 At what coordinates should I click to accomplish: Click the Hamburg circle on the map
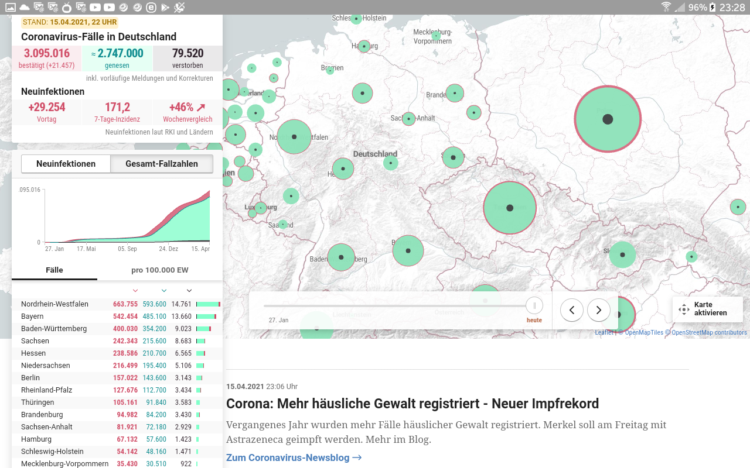(x=364, y=46)
